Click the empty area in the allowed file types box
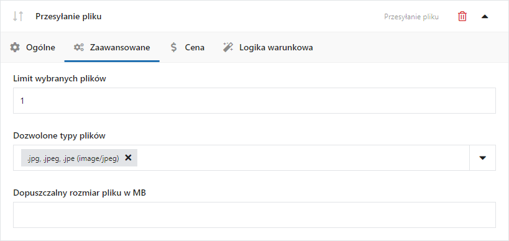The image size is (509, 241). (302, 158)
